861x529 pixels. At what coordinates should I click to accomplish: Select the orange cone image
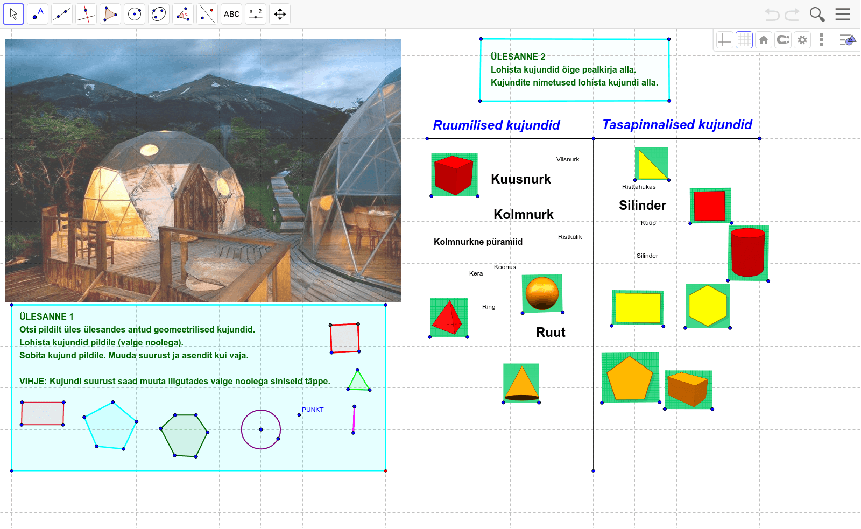(x=521, y=383)
